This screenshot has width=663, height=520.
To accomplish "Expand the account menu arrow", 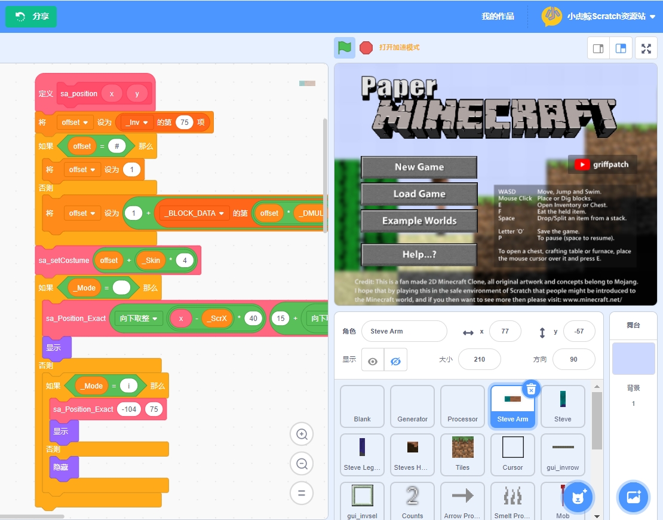I will coord(652,17).
